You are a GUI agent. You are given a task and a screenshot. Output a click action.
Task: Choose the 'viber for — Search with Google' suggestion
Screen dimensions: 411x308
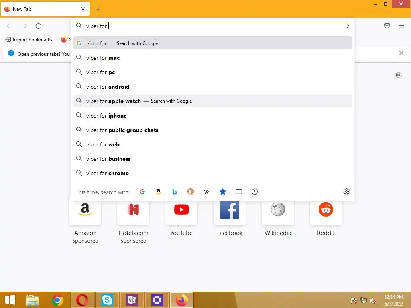(213, 43)
